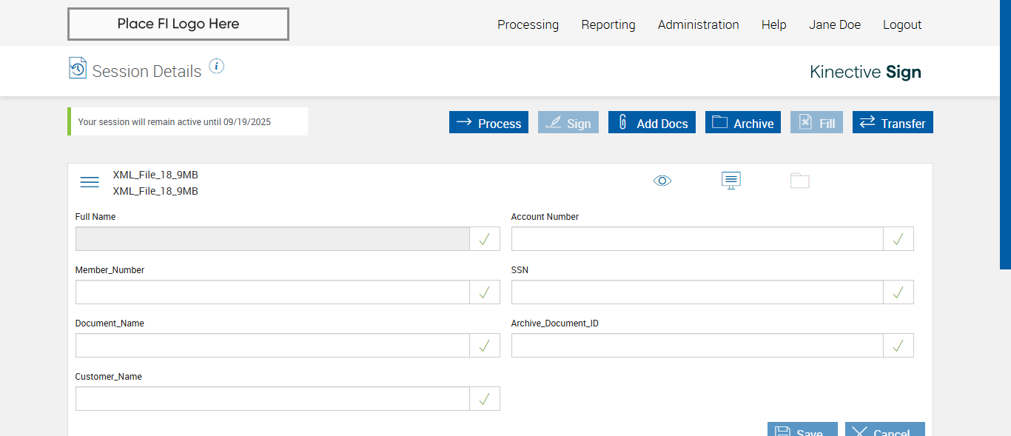The width and height of the screenshot is (1011, 436).
Task: Click the Process button
Action: click(x=488, y=123)
